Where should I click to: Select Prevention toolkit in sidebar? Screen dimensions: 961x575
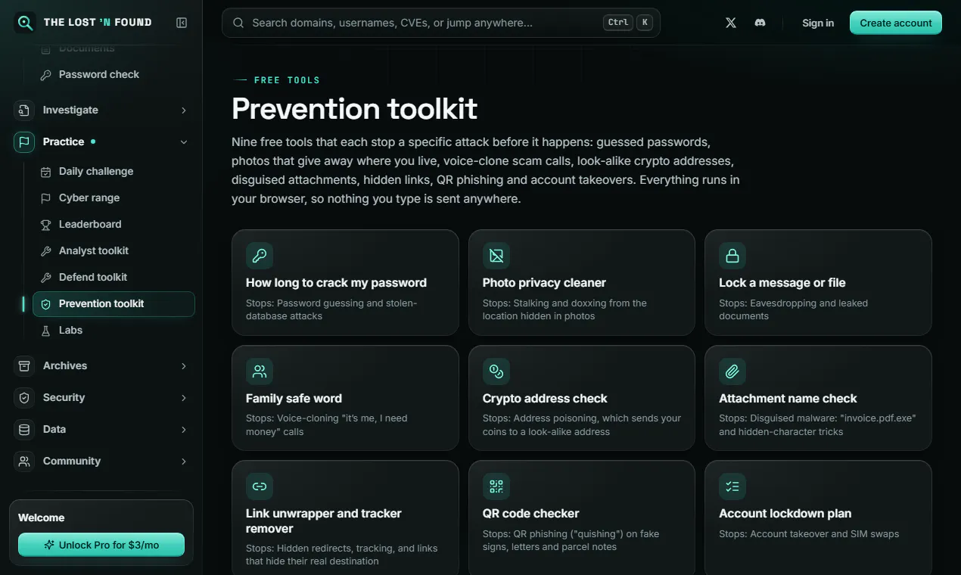click(114, 304)
